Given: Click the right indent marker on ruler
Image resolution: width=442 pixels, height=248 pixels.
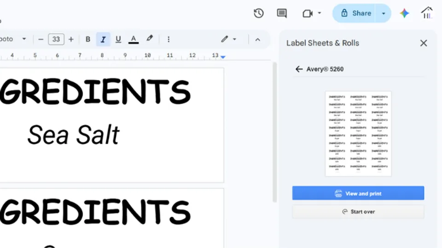Looking at the screenshot, I should click(223, 57).
